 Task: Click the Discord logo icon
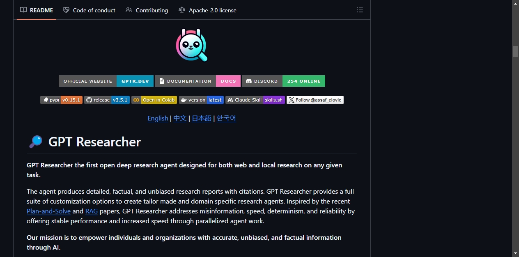[248, 81]
